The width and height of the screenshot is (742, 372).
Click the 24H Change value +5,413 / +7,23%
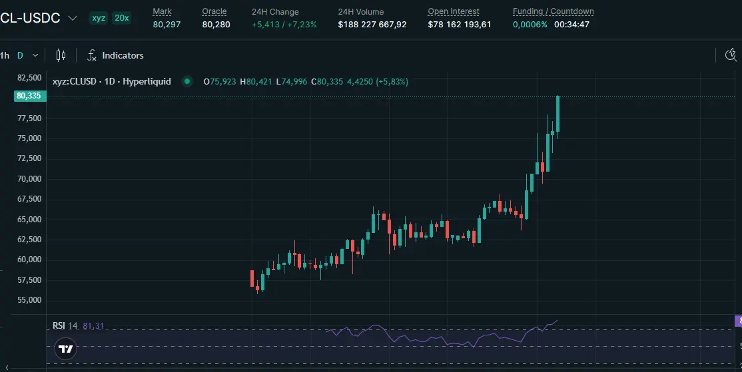[x=284, y=24]
